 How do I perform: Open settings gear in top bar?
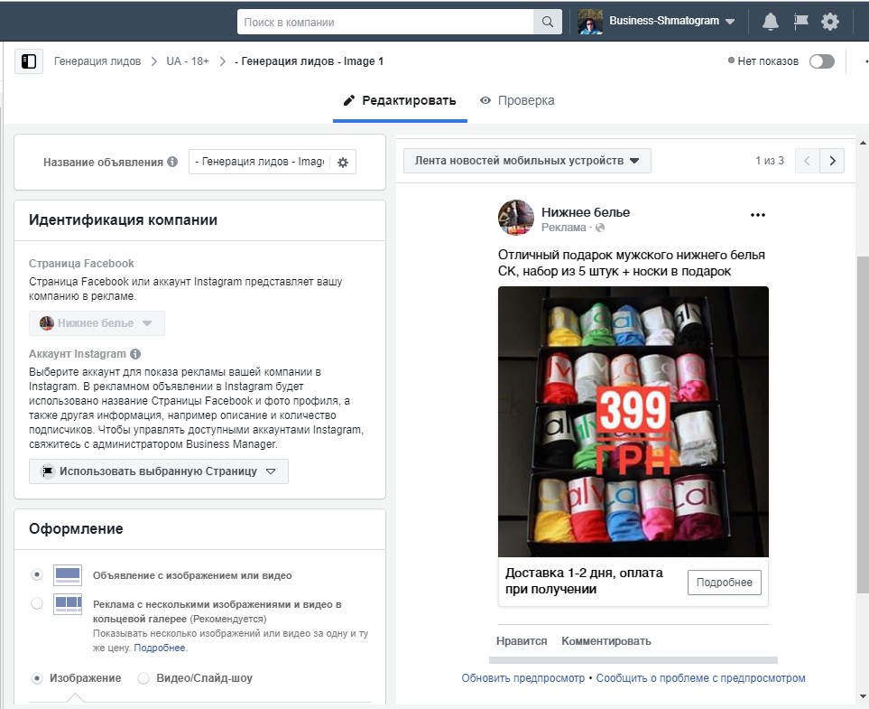tap(830, 22)
